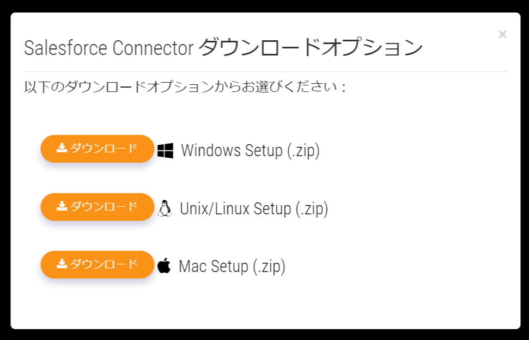The image size is (529, 340).
Task: Click download arrow icon beside Mac Setup
Action: point(62,264)
